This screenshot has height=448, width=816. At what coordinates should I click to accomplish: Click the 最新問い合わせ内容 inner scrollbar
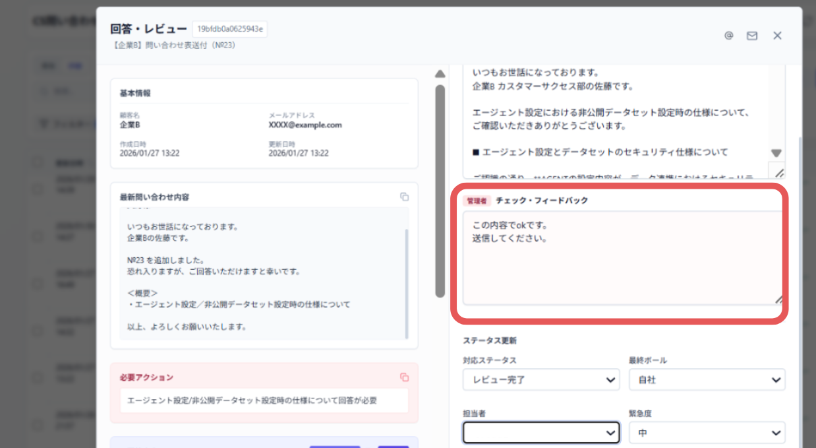point(406,284)
